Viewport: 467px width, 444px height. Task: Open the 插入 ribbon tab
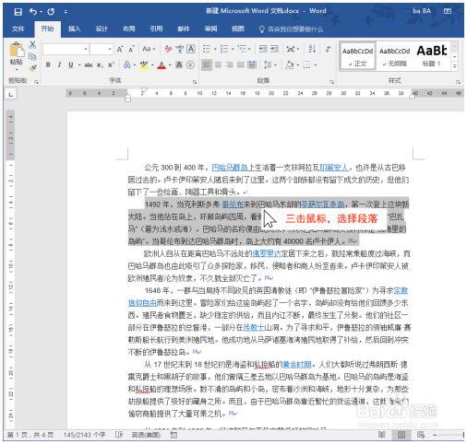pos(74,29)
